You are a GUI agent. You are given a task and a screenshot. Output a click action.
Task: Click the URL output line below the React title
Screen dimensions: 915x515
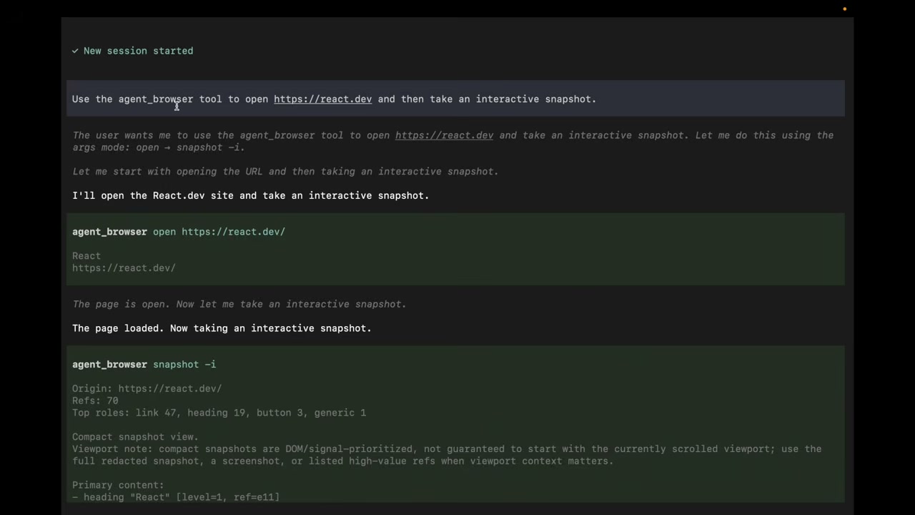(x=124, y=268)
